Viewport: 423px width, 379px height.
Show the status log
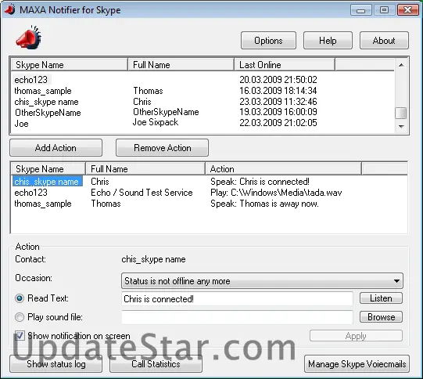click(x=56, y=364)
